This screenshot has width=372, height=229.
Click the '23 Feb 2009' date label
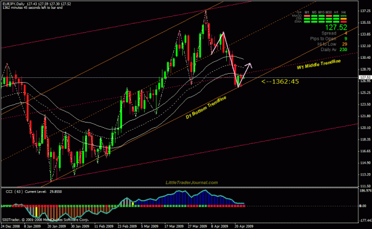[x=127, y=227]
